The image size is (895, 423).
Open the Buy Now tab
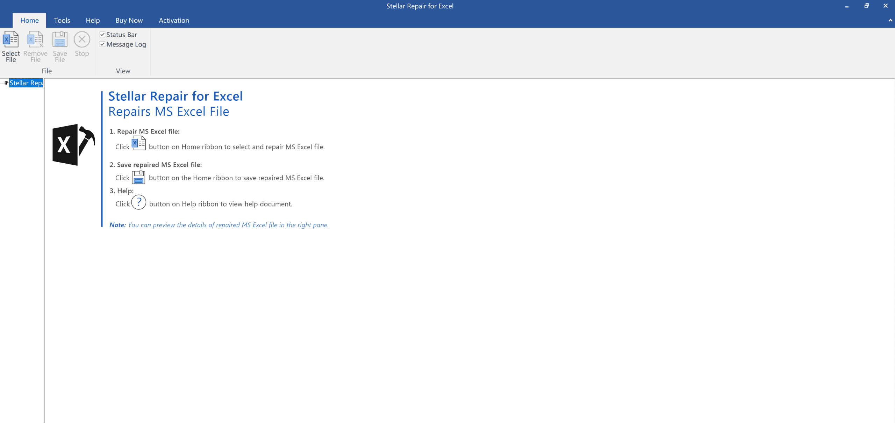coord(129,20)
